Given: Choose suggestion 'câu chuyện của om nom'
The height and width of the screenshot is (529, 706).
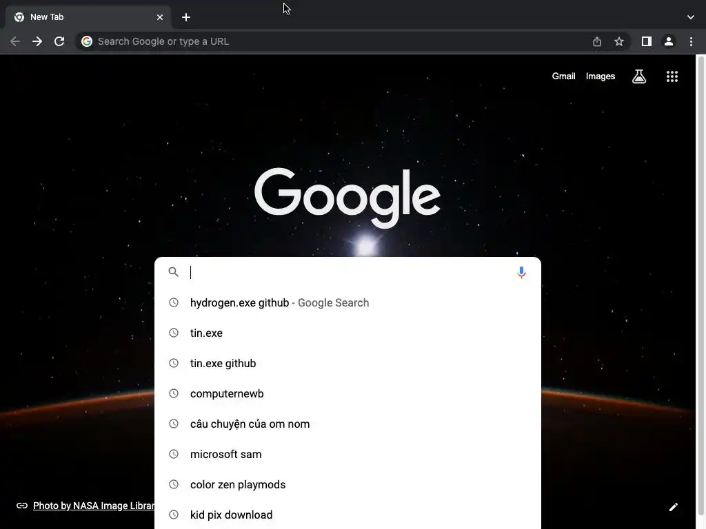Looking at the screenshot, I should pyautogui.click(x=347, y=424).
